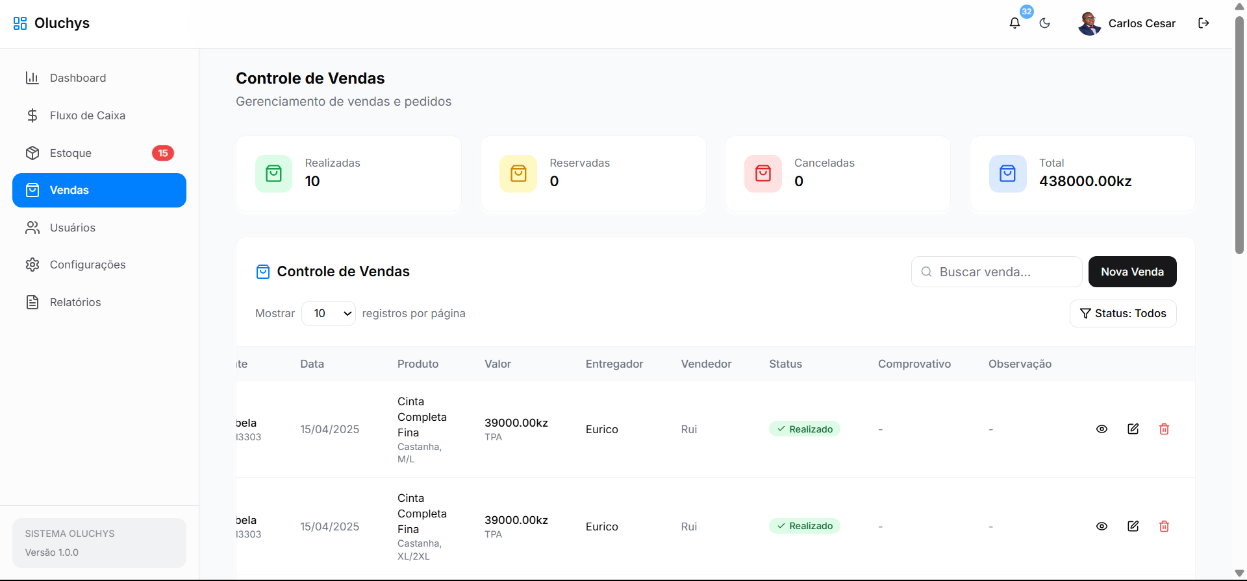Click the Nova Venda button
The width and height of the screenshot is (1247, 581).
(1132, 272)
